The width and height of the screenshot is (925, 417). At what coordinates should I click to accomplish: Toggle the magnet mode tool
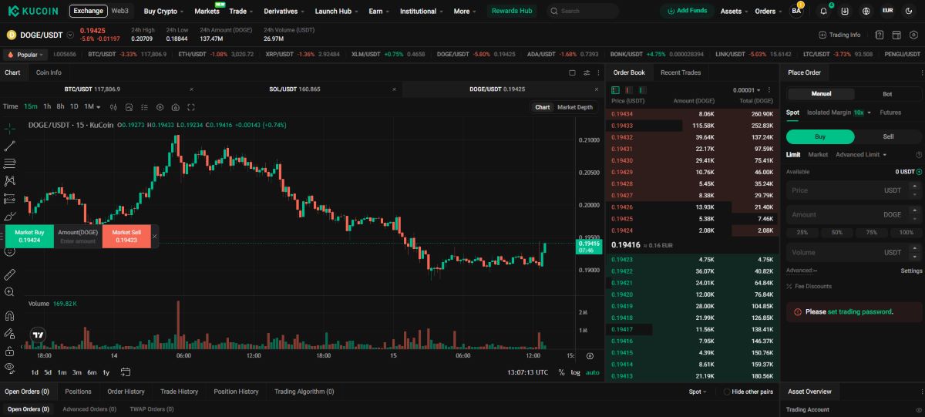click(9, 316)
